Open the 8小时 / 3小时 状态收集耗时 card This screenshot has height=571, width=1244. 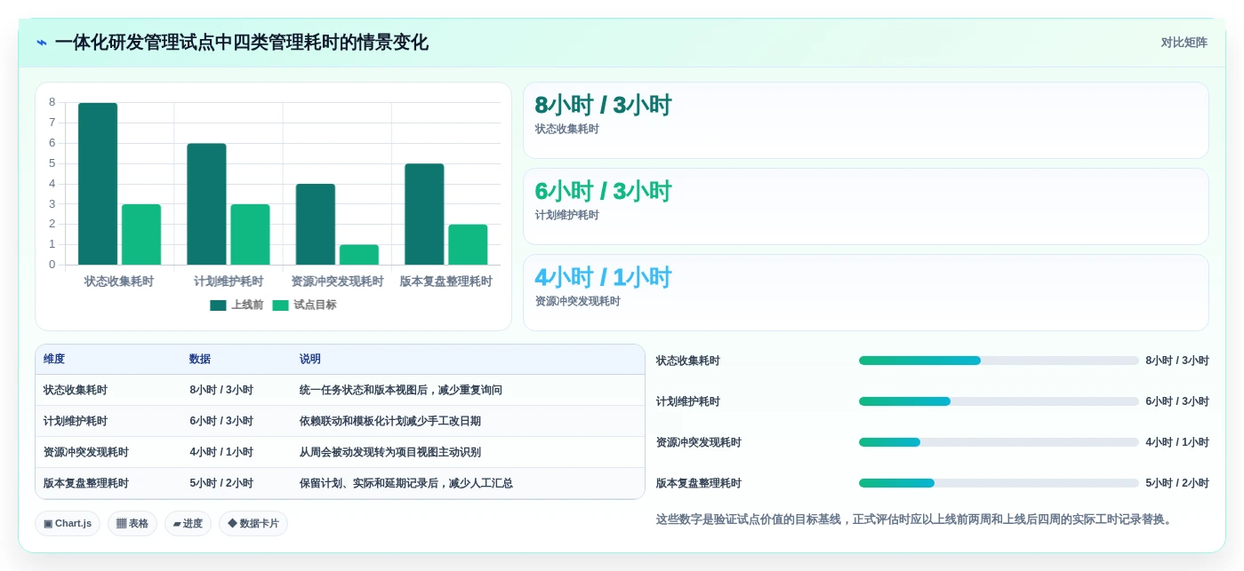click(866, 121)
